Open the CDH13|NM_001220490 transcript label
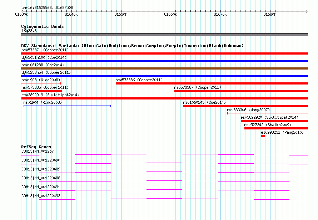318x220 pixels. 41,160
